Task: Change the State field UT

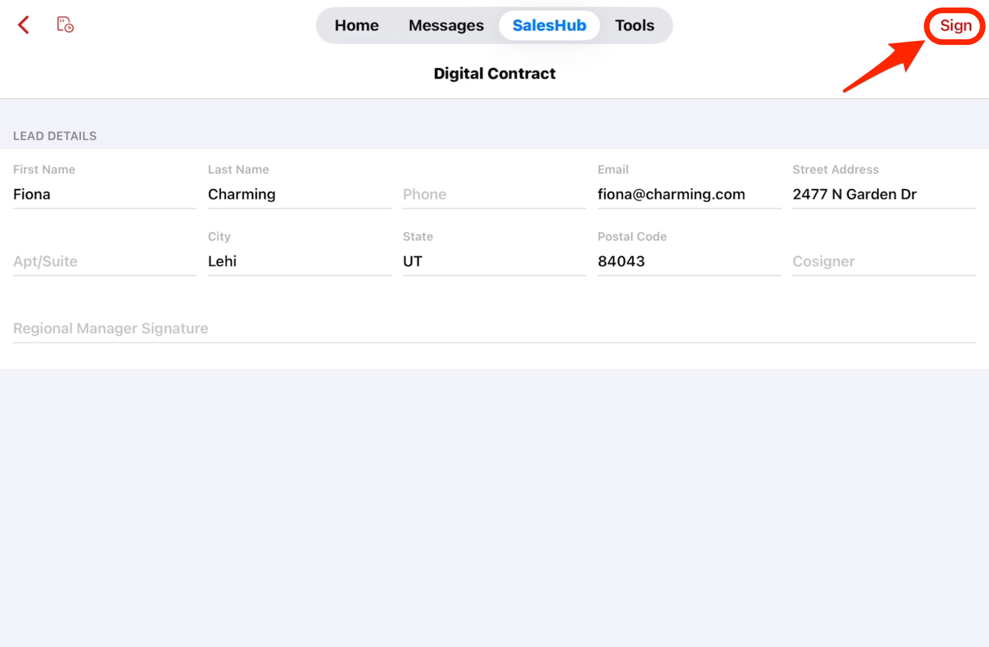Action: click(494, 261)
